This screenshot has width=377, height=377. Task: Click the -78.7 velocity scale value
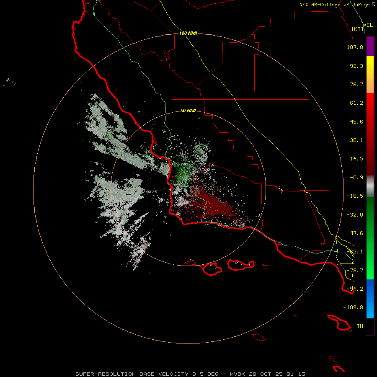point(355,271)
